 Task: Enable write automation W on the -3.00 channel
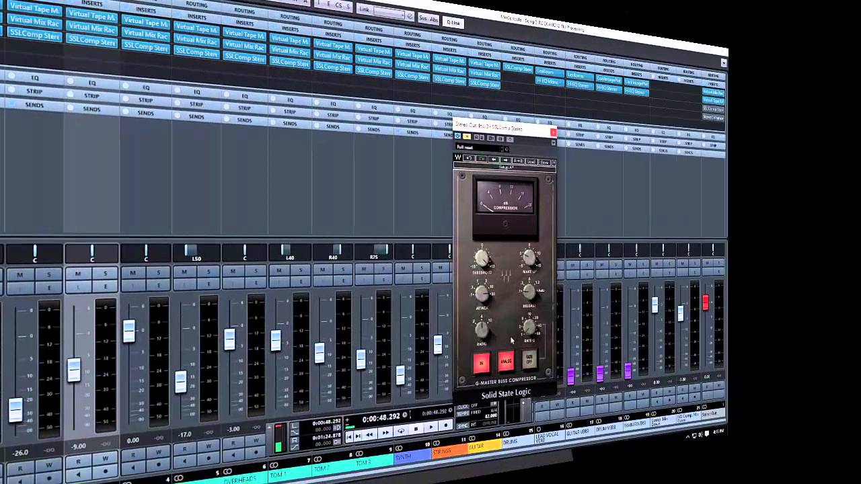point(256,440)
